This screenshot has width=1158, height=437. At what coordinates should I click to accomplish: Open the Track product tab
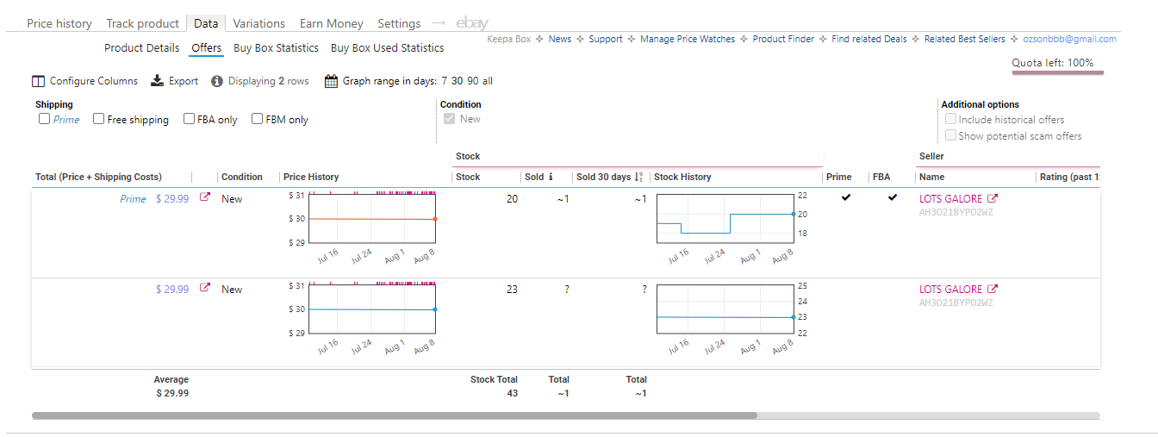143,23
